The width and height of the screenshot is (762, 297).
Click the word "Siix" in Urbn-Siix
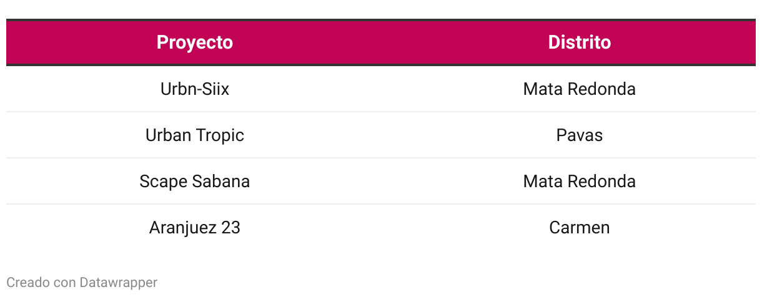(217, 89)
